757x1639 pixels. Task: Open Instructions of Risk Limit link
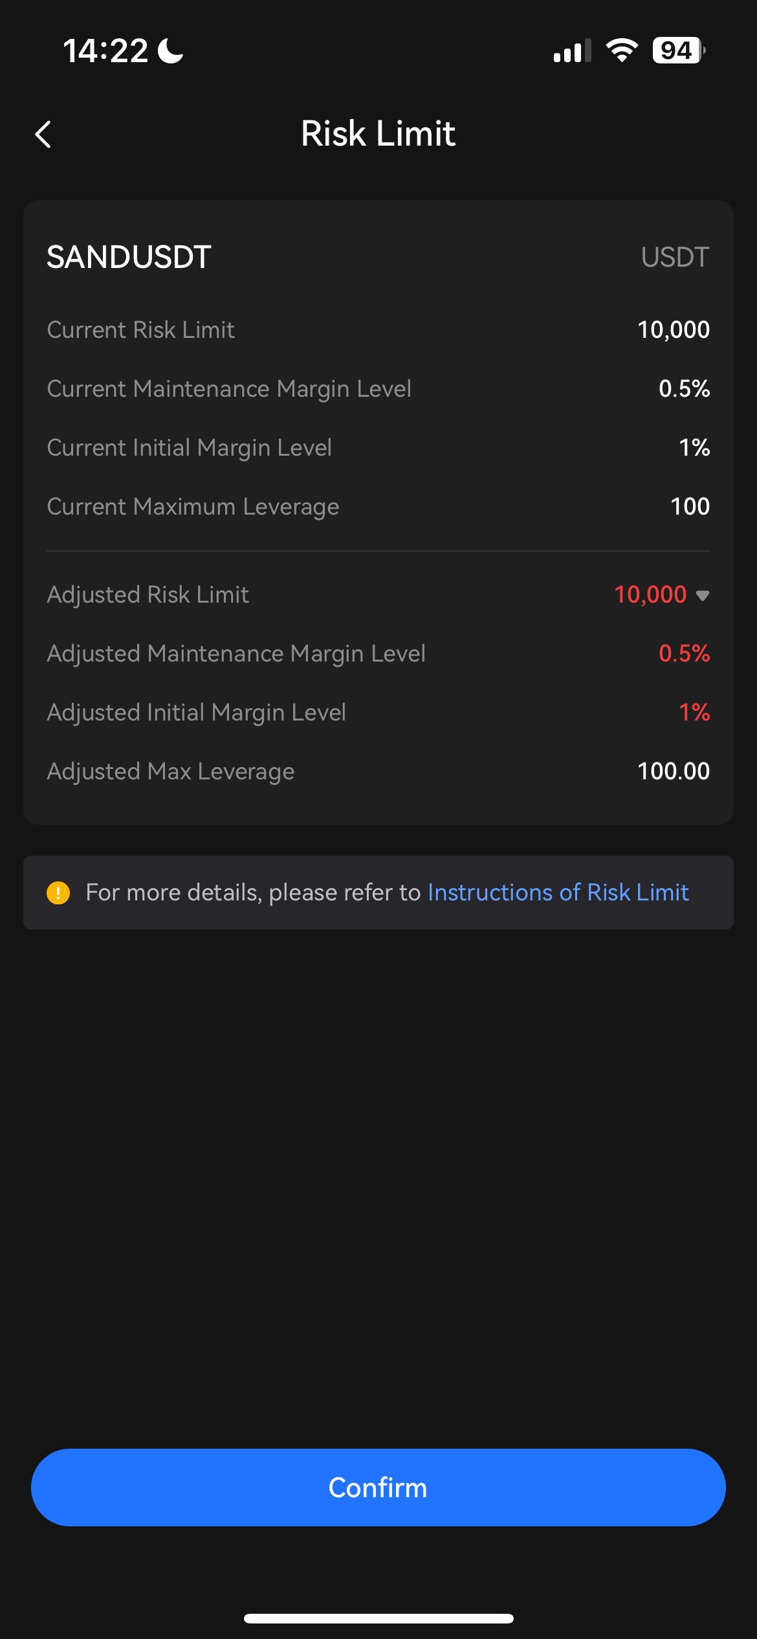558,893
